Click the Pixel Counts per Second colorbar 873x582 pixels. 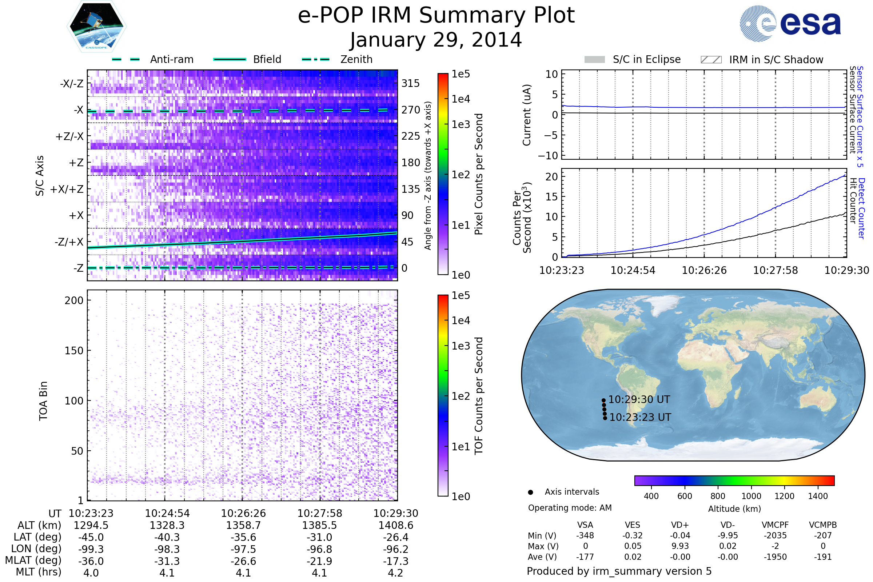coord(443,174)
